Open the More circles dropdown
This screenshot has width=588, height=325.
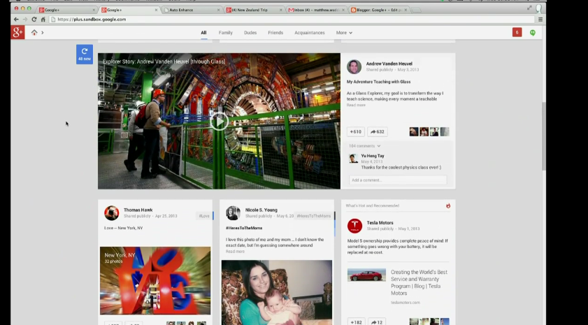click(344, 33)
